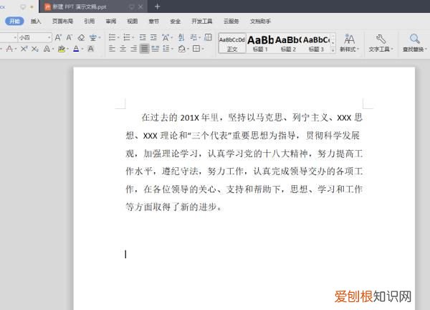Toggle align right for paragraph
The image size is (430, 310).
[133, 49]
